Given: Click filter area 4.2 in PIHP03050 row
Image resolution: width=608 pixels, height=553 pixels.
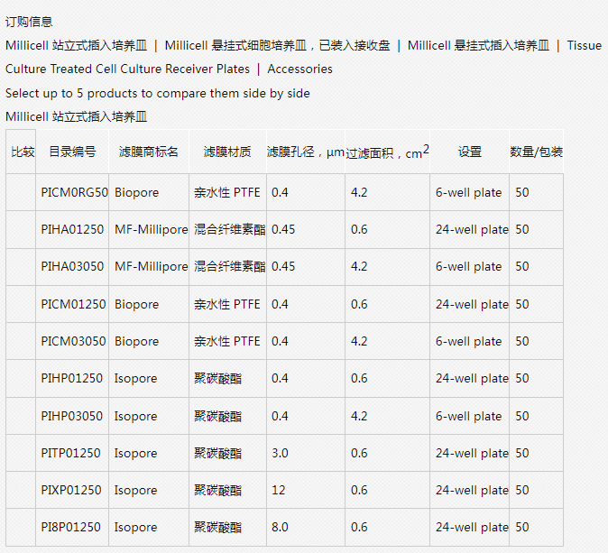Looking at the screenshot, I should 359,416.
